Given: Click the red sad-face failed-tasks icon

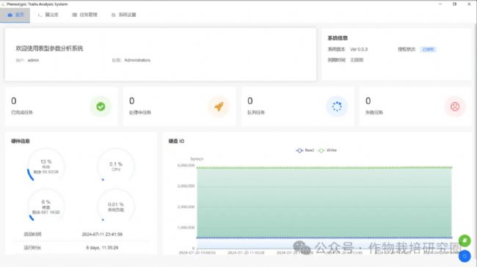Looking at the screenshot, I should (455, 106).
